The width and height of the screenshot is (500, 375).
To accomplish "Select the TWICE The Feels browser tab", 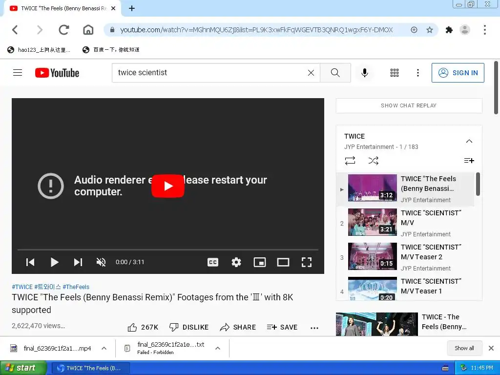I will click(62, 8).
